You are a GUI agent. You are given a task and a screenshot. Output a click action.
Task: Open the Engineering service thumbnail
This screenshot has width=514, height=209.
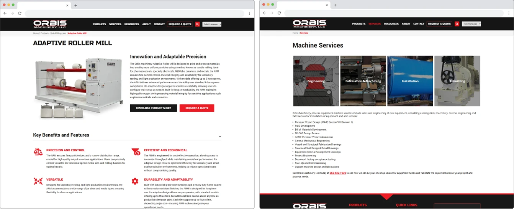tap(316, 81)
